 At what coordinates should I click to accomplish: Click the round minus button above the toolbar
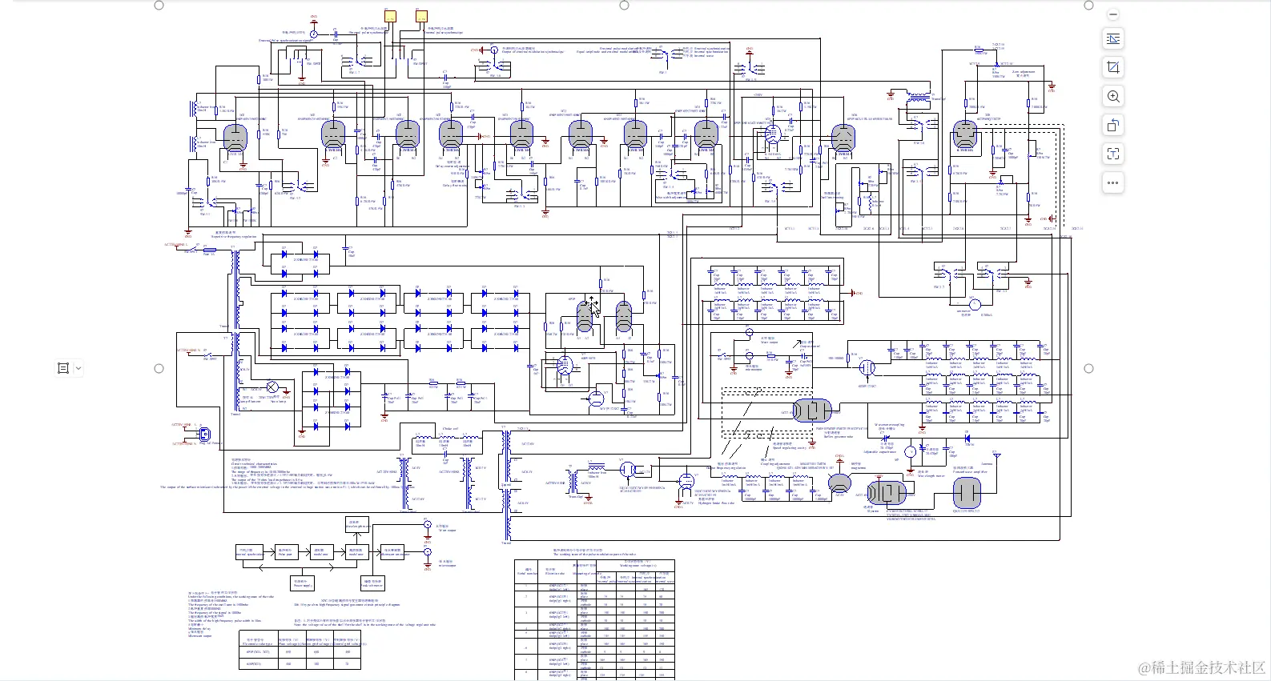(x=1113, y=14)
